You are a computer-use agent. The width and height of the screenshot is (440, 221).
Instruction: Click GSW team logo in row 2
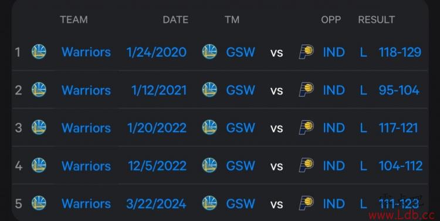click(x=209, y=90)
